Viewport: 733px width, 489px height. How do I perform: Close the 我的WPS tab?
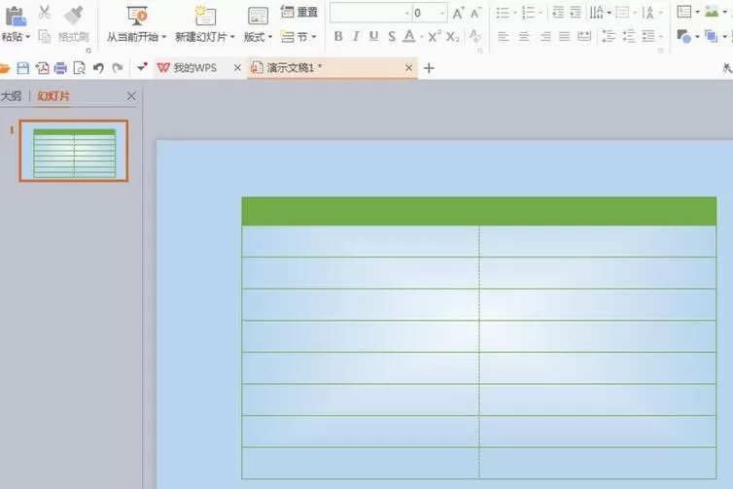[x=237, y=68]
